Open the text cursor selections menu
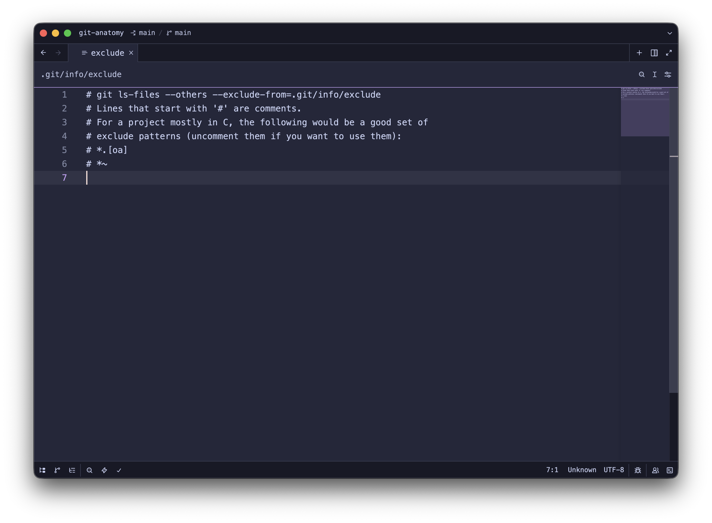Image resolution: width=712 pixels, height=523 pixels. click(654, 74)
